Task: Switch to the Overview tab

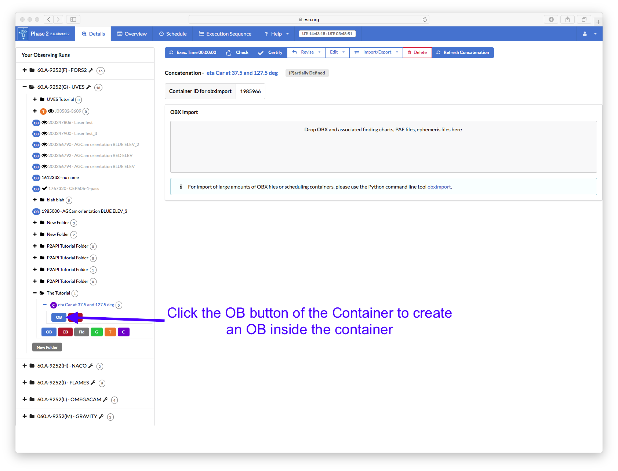Action: 132,34
